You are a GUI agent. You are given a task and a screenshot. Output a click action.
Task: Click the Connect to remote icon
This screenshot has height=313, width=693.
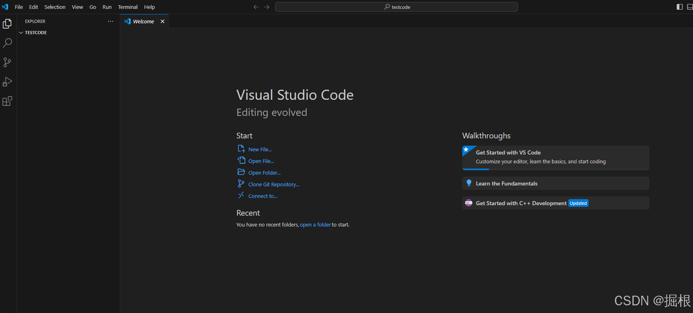click(x=241, y=195)
